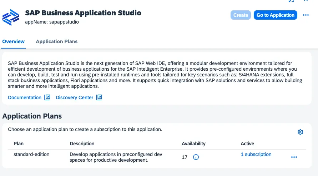This screenshot has width=318, height=176.
Task: Open the Application Plans table settings gear
Action: coord(300,132)
